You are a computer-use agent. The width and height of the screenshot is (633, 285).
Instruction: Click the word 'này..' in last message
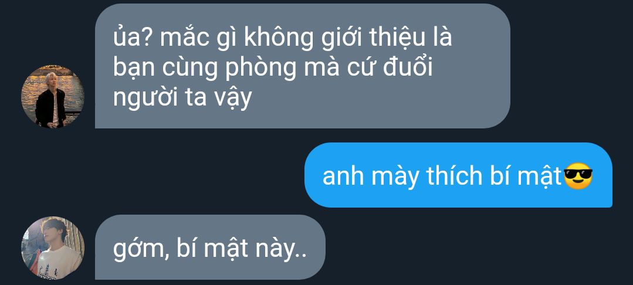[281, 250]
